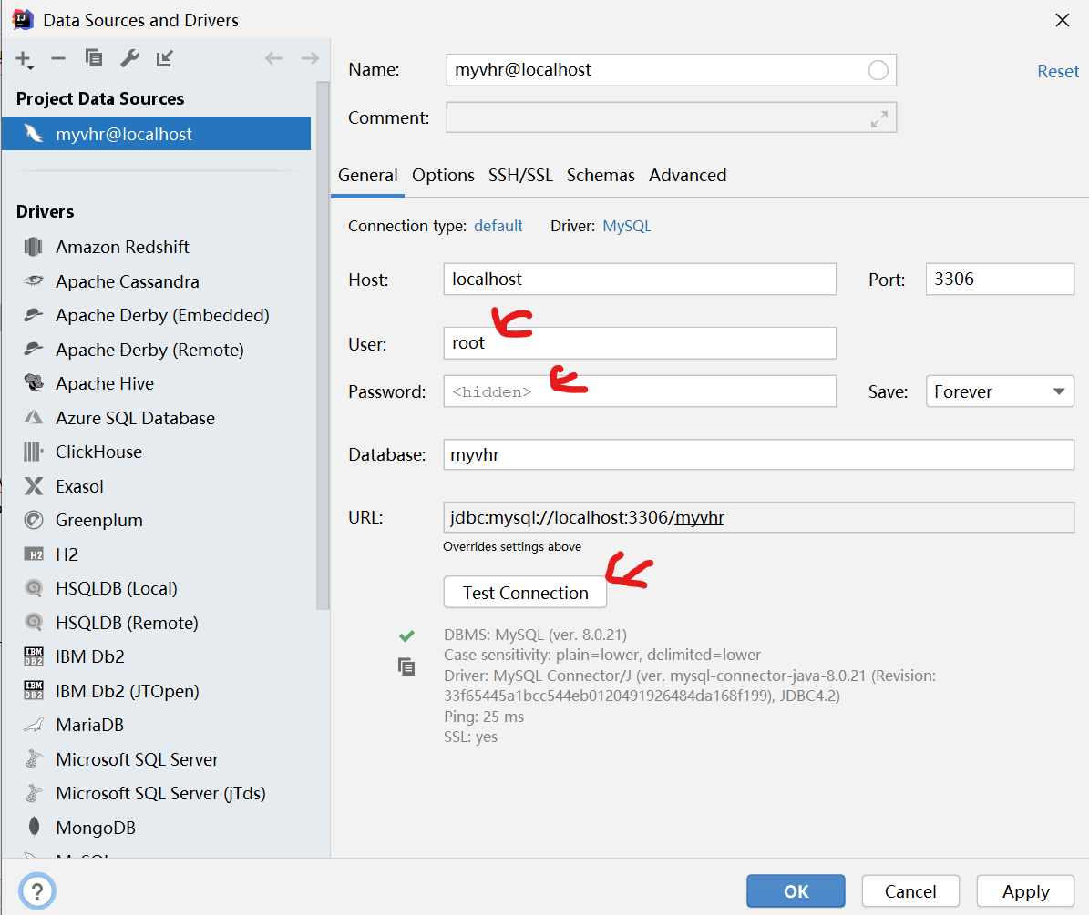Screen dimensions: 1089x915
Task: Select the H2 driver
Action: pos(67,554)
